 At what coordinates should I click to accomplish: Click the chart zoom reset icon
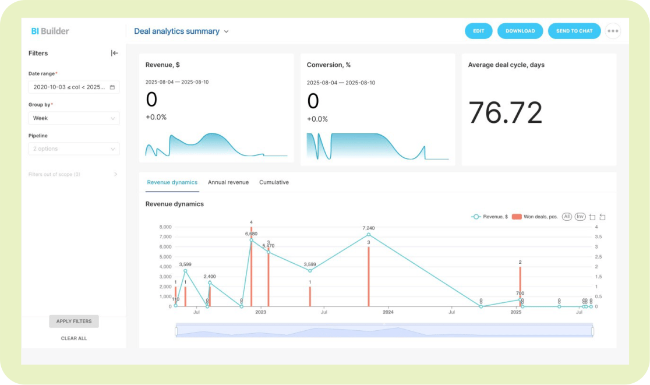click(602, 217)
